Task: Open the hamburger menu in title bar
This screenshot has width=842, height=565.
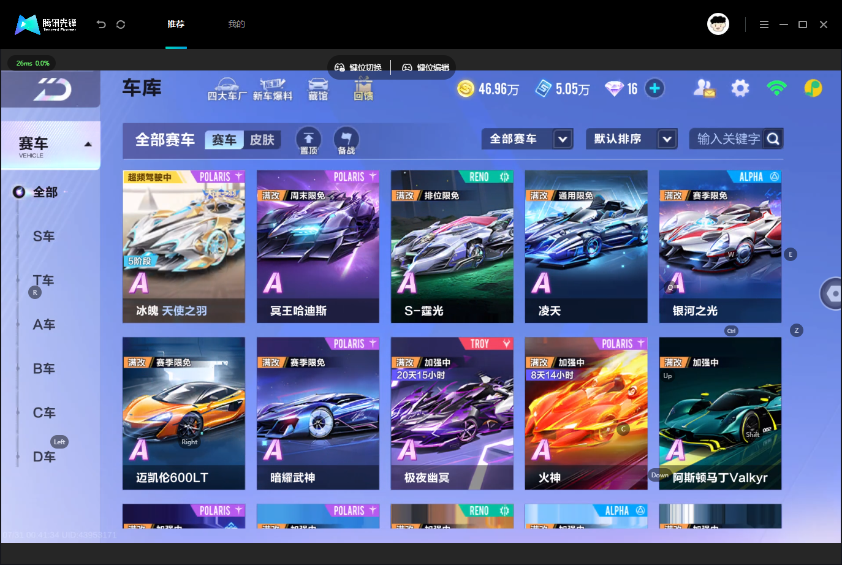Action: [x=764, y=25]
